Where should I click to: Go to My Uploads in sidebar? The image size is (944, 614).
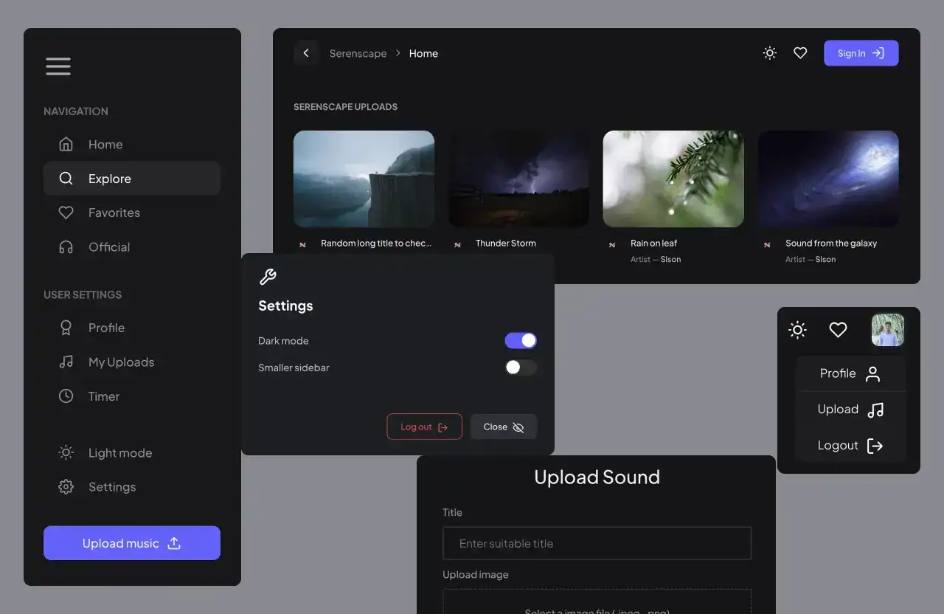tap(121, 362)
